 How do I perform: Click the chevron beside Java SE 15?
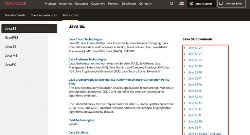(184, 91)
